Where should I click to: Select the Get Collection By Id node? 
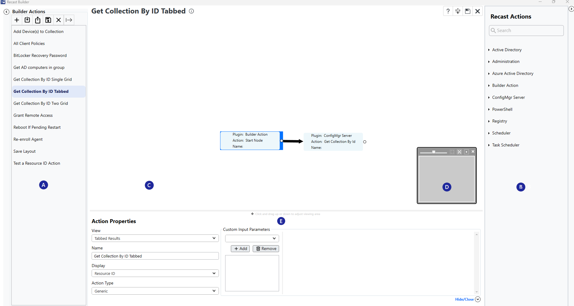coord(333,142)
